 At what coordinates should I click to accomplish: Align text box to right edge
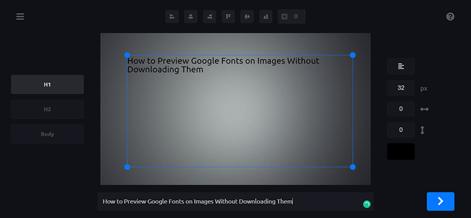(x=210, y=16)
